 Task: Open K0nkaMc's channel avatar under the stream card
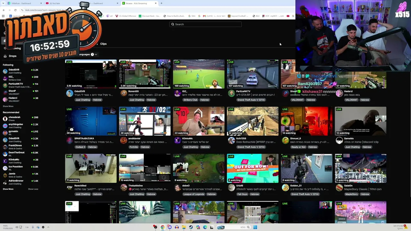click(178, 141)
